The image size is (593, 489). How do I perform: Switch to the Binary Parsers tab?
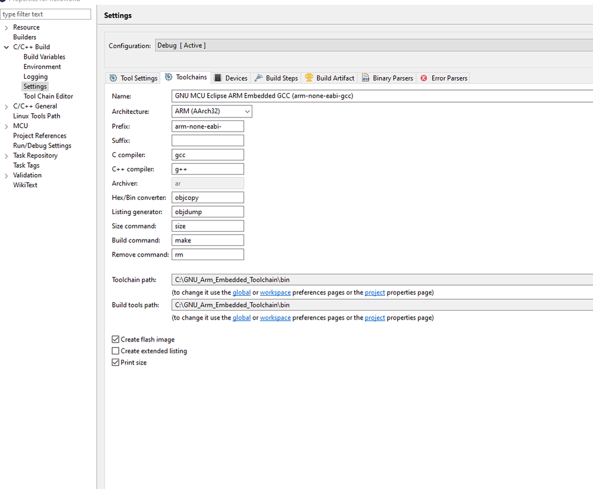click(x=387, y=78)
